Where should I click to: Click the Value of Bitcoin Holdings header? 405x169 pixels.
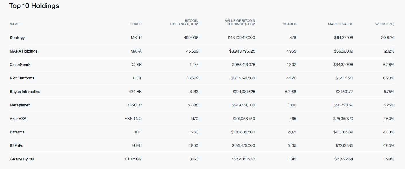click(x=240, y=22)
